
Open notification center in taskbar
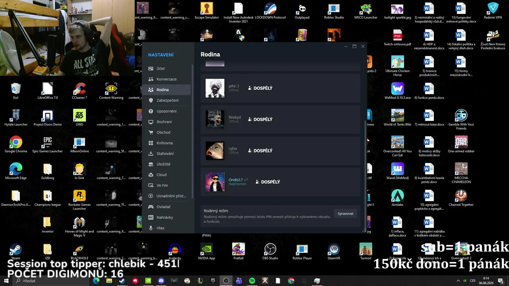pos(501,281)
